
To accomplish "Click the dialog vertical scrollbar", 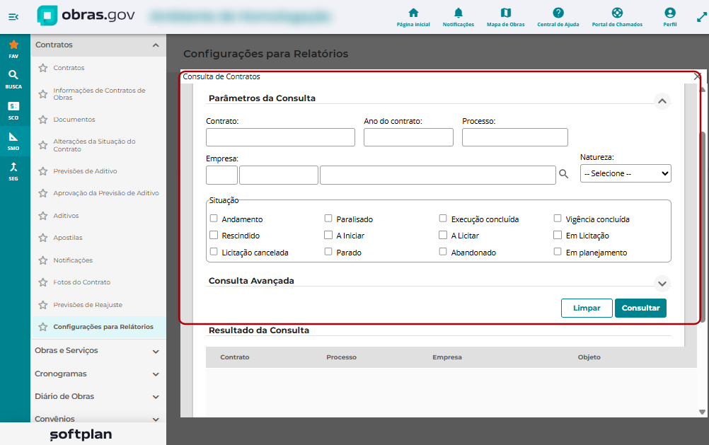I will (x=702, y=226).
